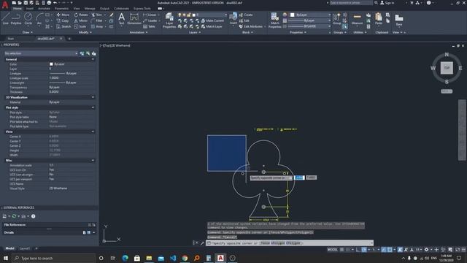Collapse the Plot style section

click(93, 107)
